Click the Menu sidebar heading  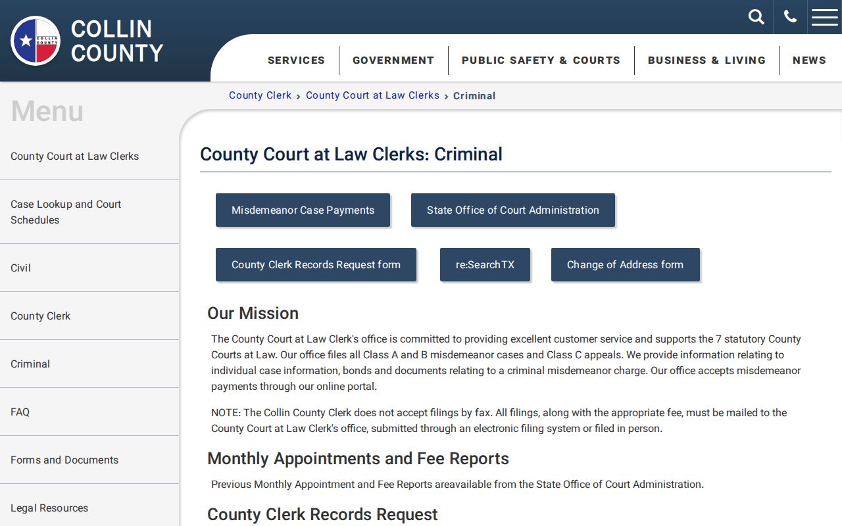pyautogui.click(x=47, y=111)
